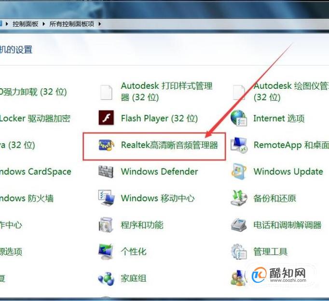
Task: Open the 管理工具 link
Action: click(x=271, y=251)
